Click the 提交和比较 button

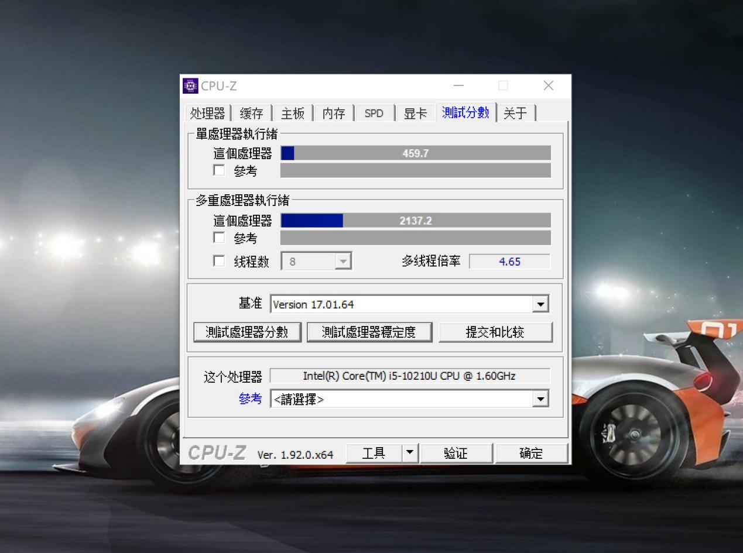(x=495, y=332)
